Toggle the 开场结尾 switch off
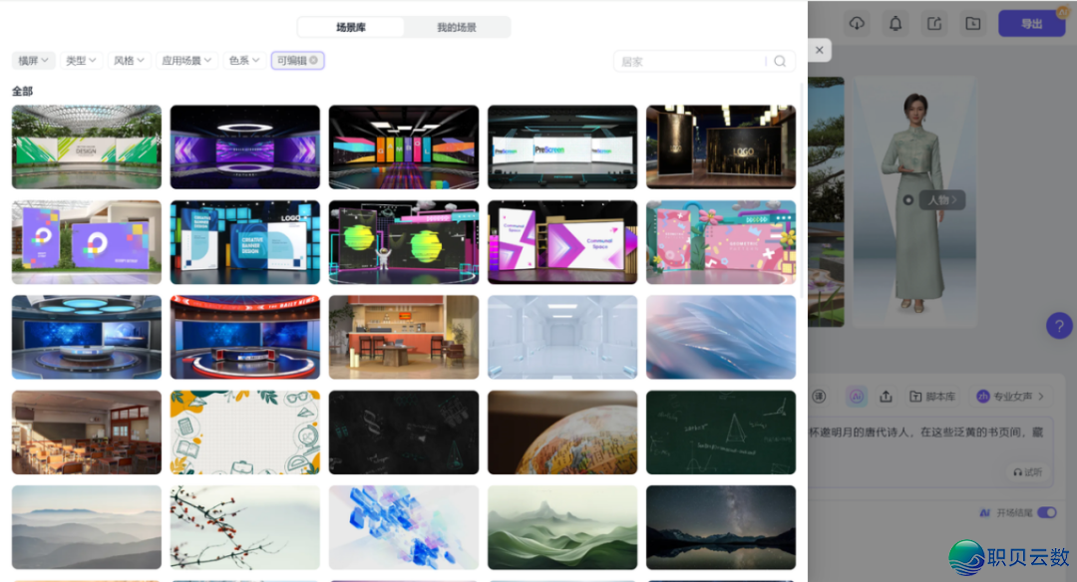The width and height of the screenshot is (1077, 582). (x=1046, y=511)
